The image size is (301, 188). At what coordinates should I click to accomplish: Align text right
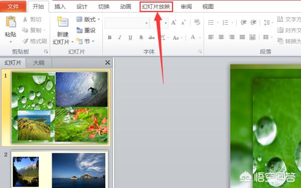[231, 37]
